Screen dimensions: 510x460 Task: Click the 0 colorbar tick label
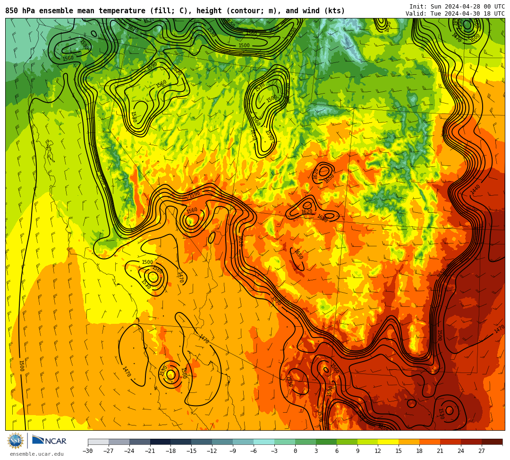(295, 451)
